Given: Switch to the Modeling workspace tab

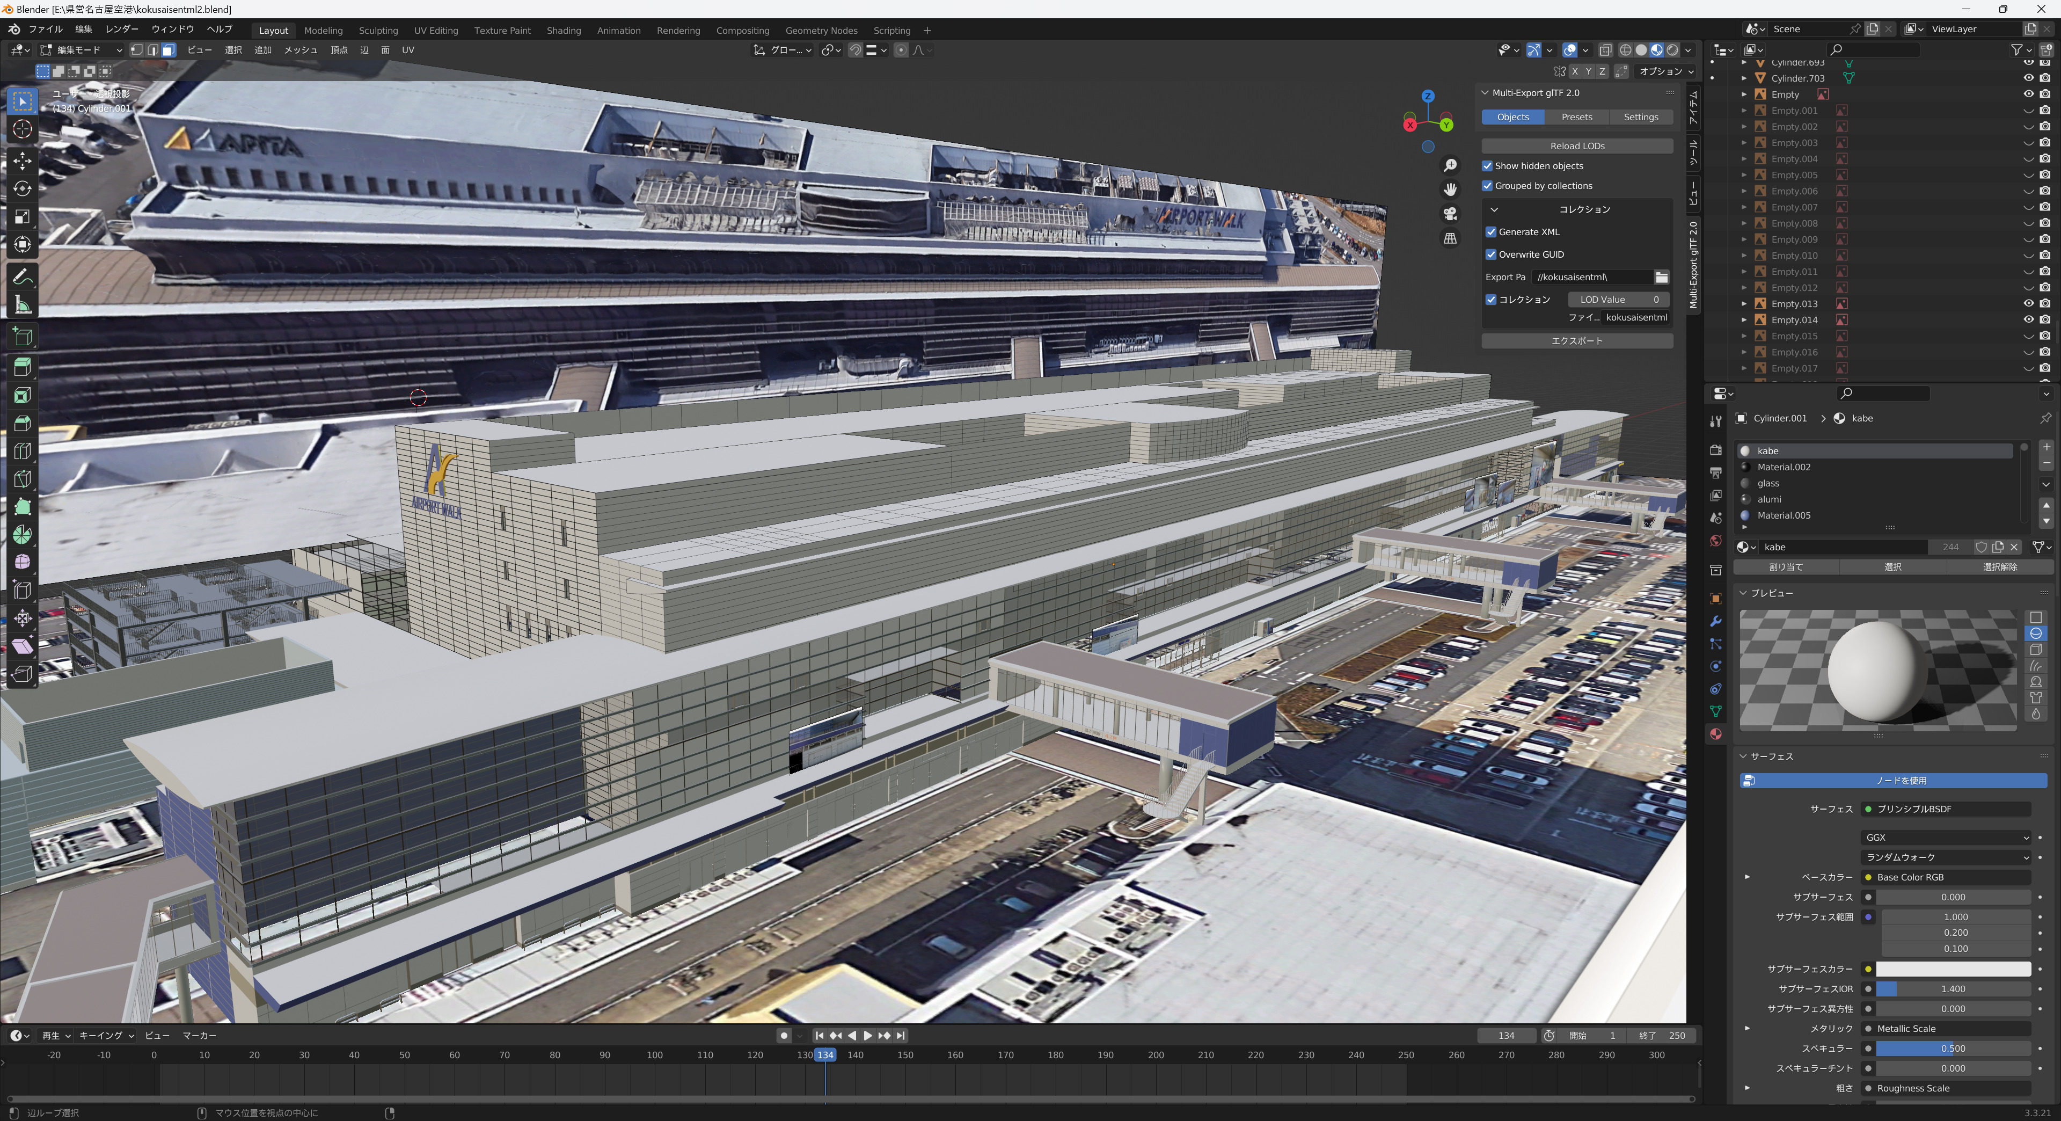Looking at the screenshot, I should coord(323,31).
